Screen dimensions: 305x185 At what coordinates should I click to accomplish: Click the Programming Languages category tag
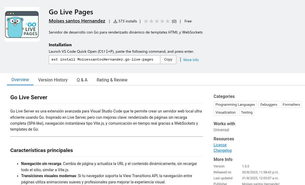tap(235, 105)
